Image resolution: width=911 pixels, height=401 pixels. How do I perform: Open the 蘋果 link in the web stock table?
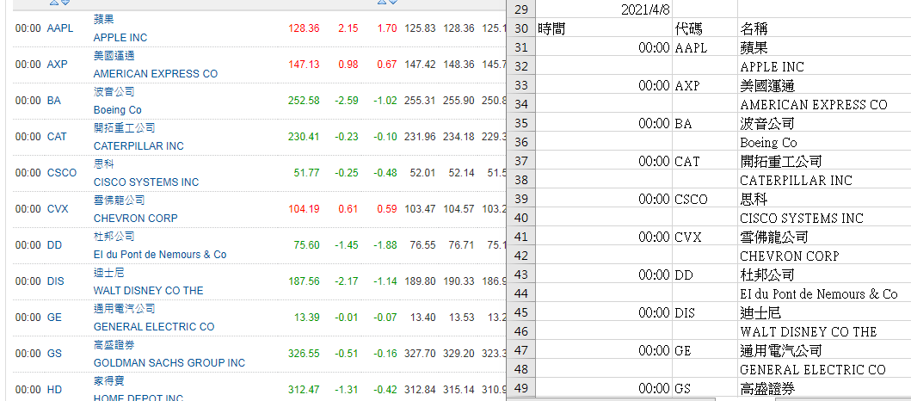(103, 19)
